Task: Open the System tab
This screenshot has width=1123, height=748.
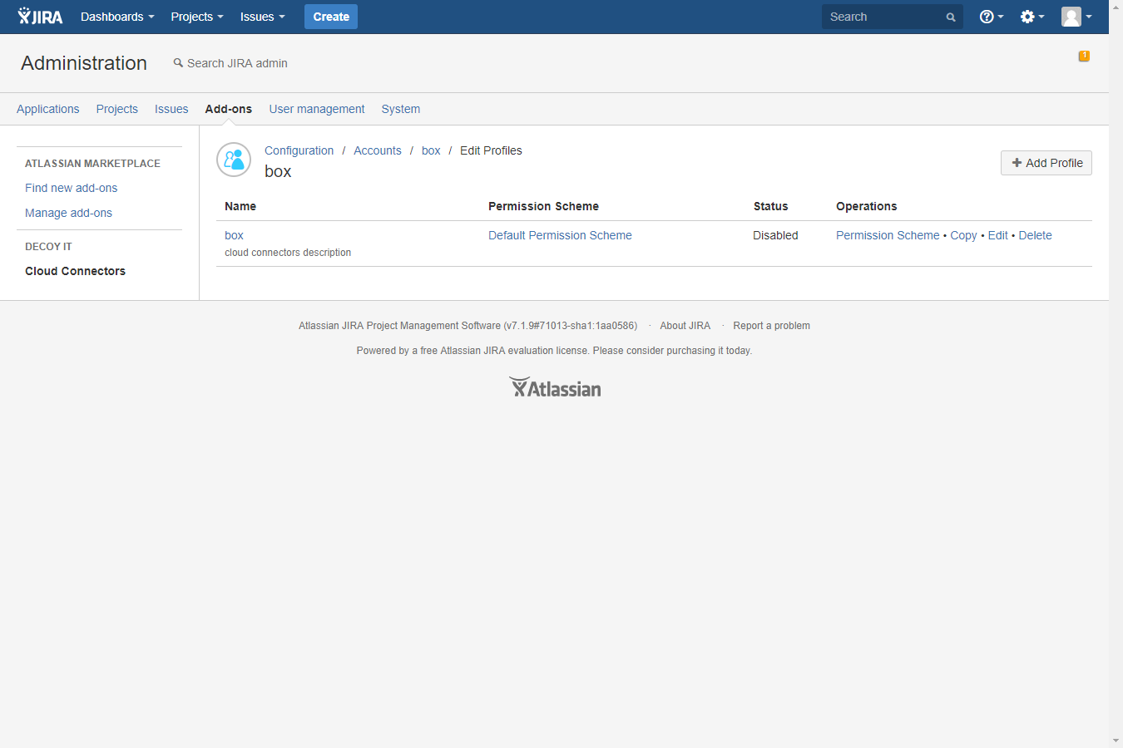Action: (401, 109)
